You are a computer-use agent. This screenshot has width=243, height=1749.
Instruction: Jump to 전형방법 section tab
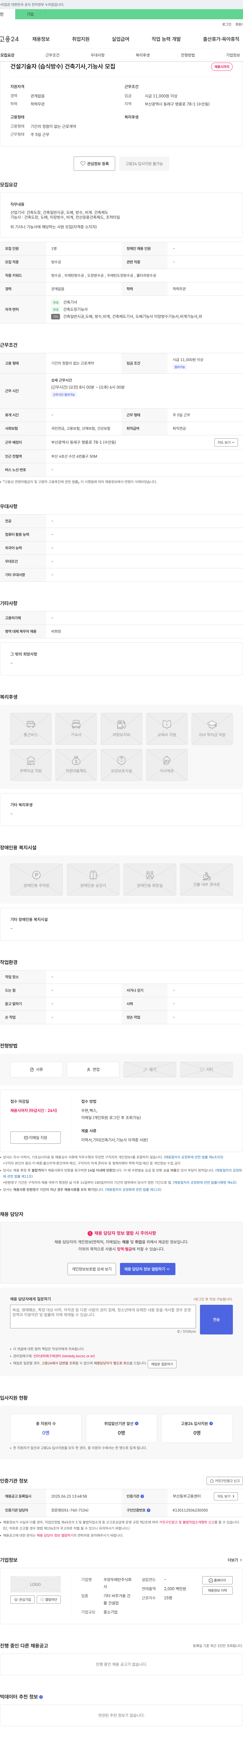click(x=188, y=55)
